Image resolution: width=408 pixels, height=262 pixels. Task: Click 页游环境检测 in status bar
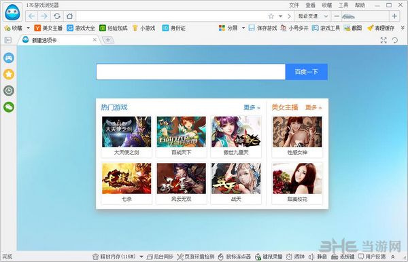click(x=196, y=257)
